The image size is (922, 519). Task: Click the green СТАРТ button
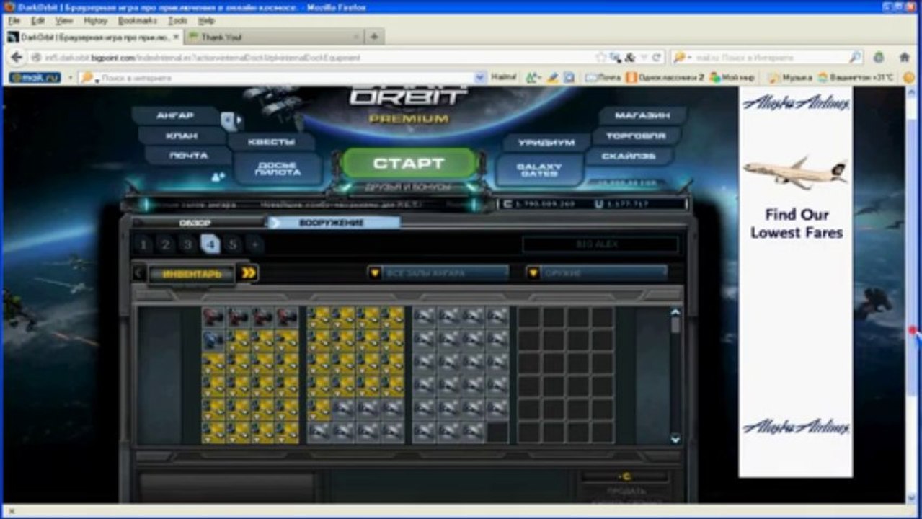409,164
